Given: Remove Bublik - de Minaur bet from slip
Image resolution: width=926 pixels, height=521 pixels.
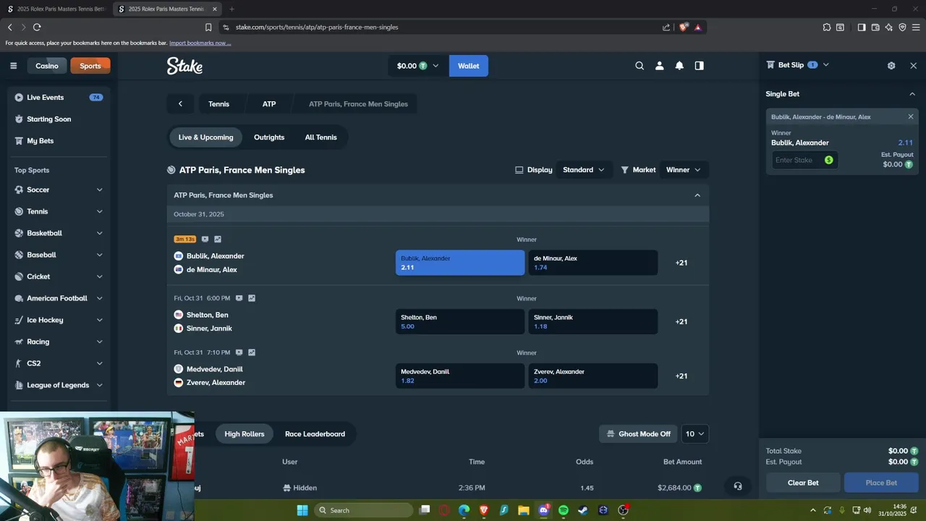Looking at the screenshot, I should point(911,117).
